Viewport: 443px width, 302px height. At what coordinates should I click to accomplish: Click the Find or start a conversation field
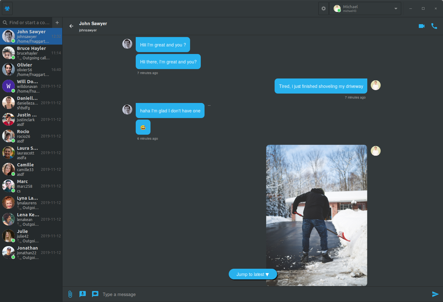29,23
